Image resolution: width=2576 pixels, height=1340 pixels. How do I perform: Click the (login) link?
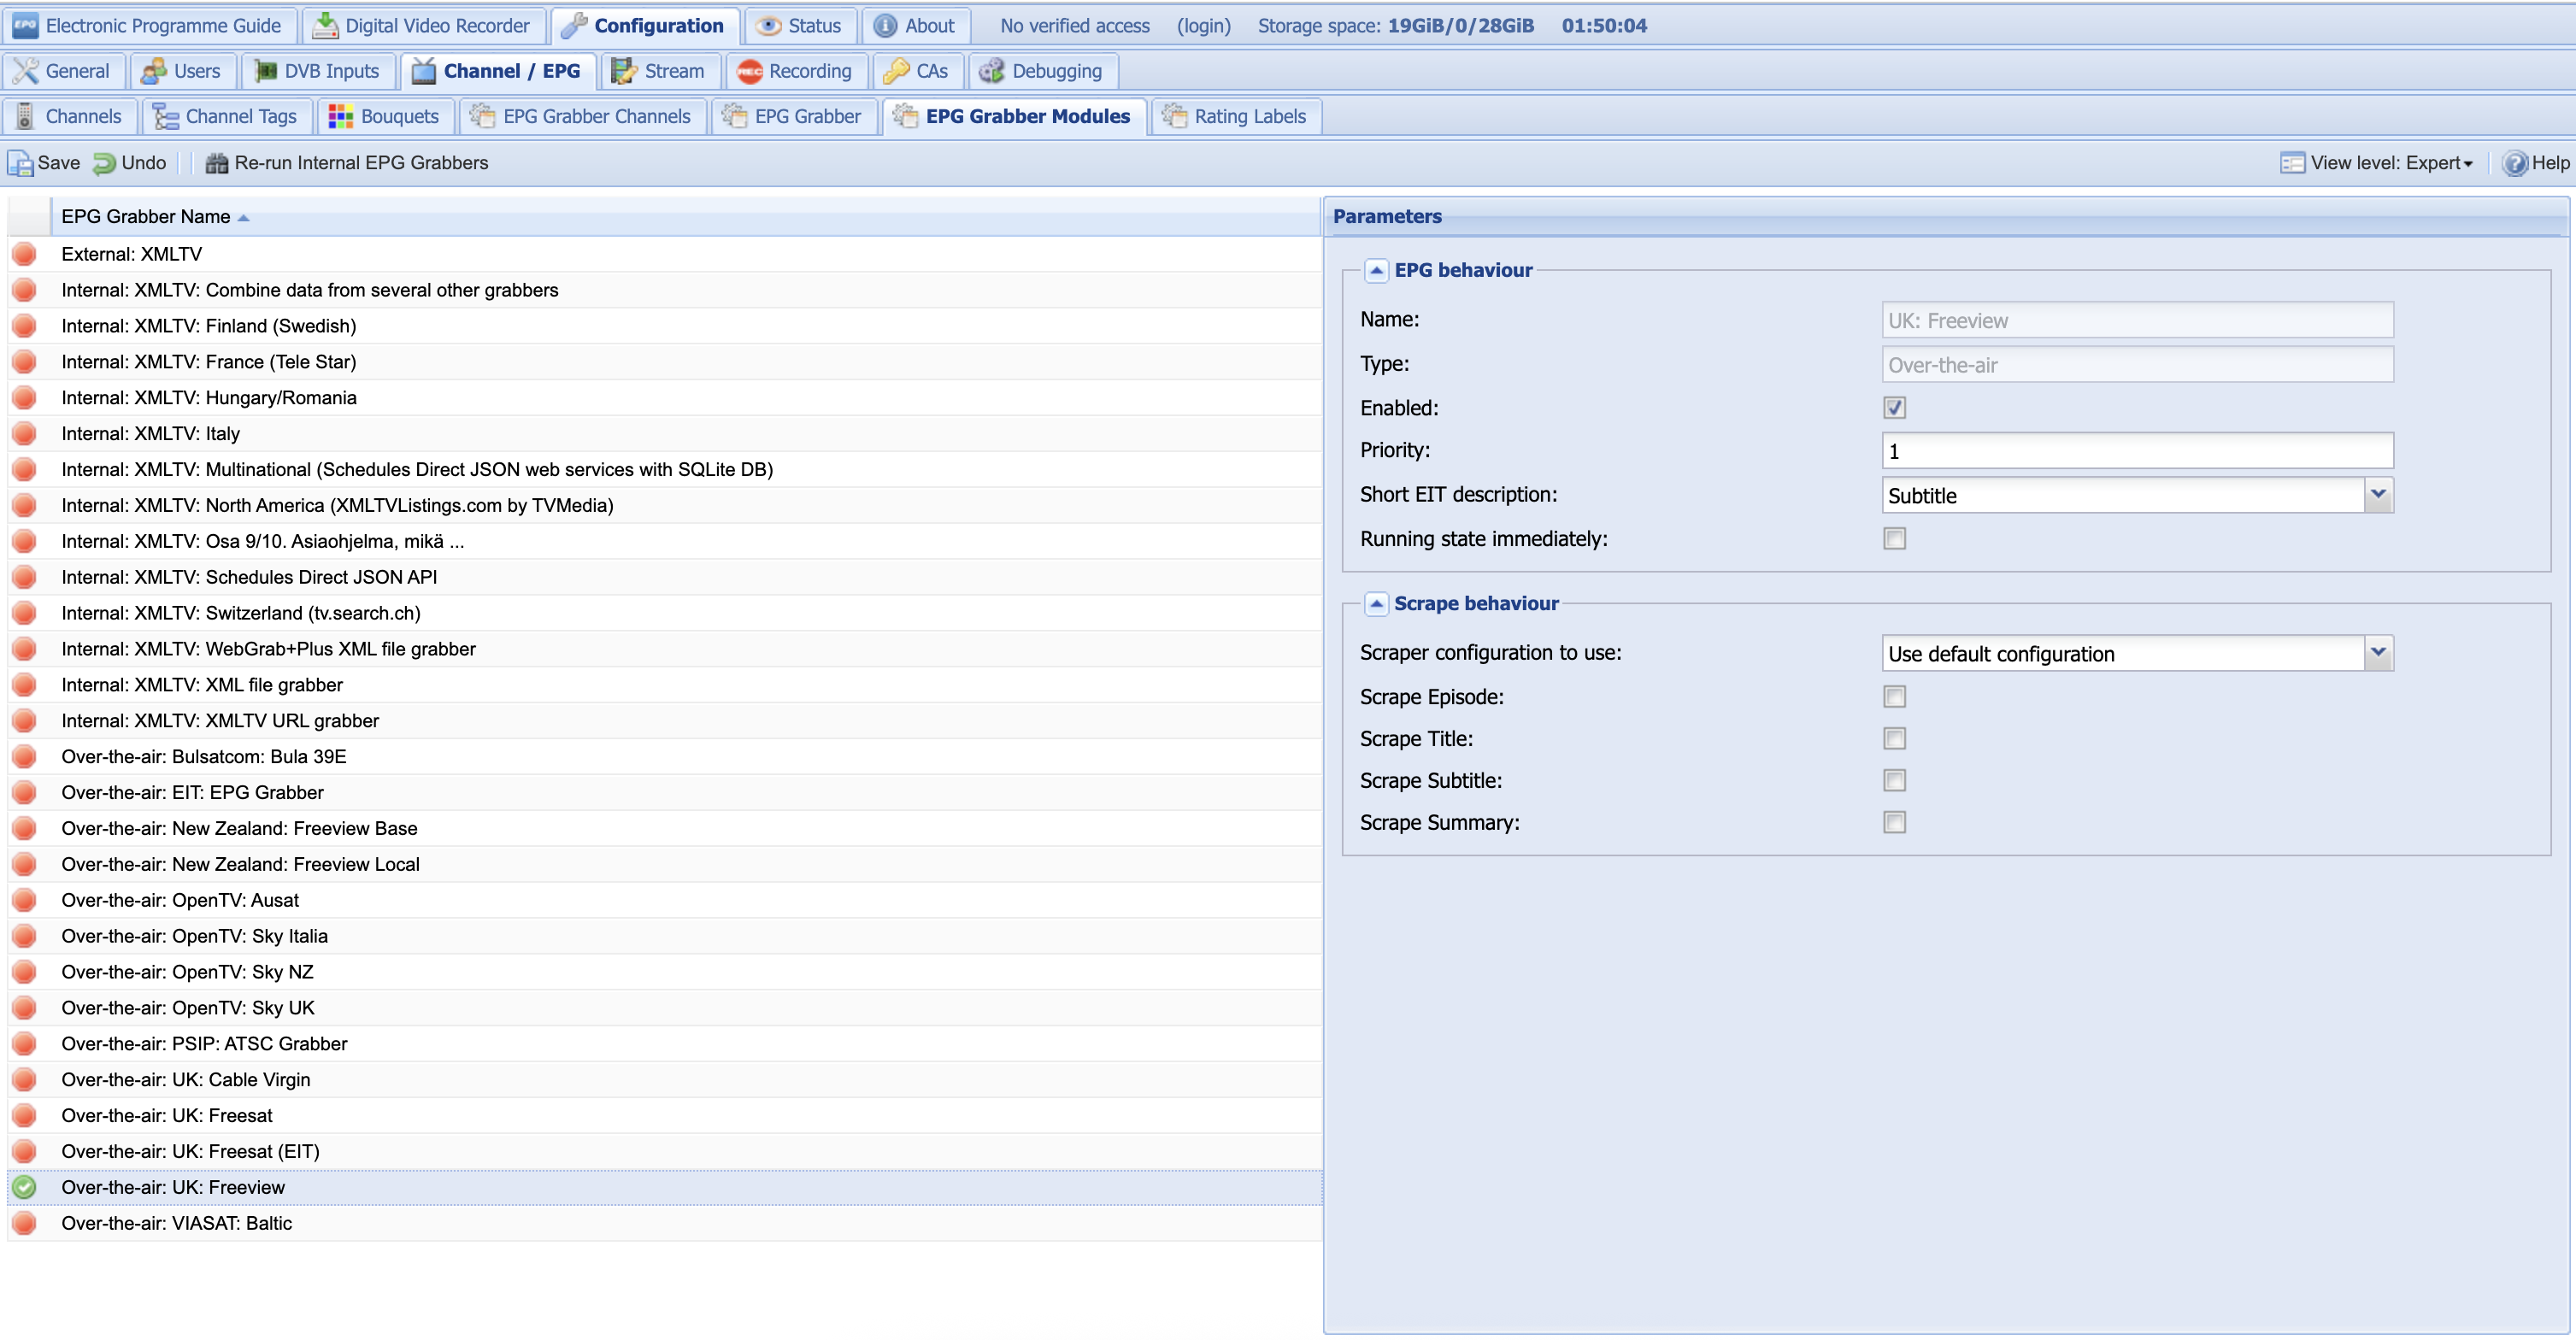[x=1203, y=26]
